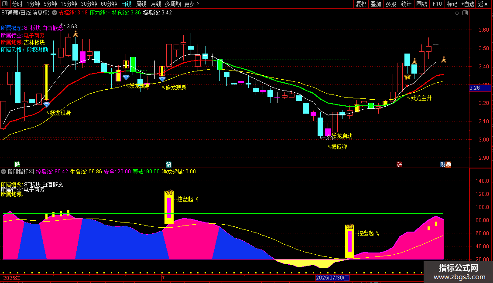Click the 激 event marker

448,165
